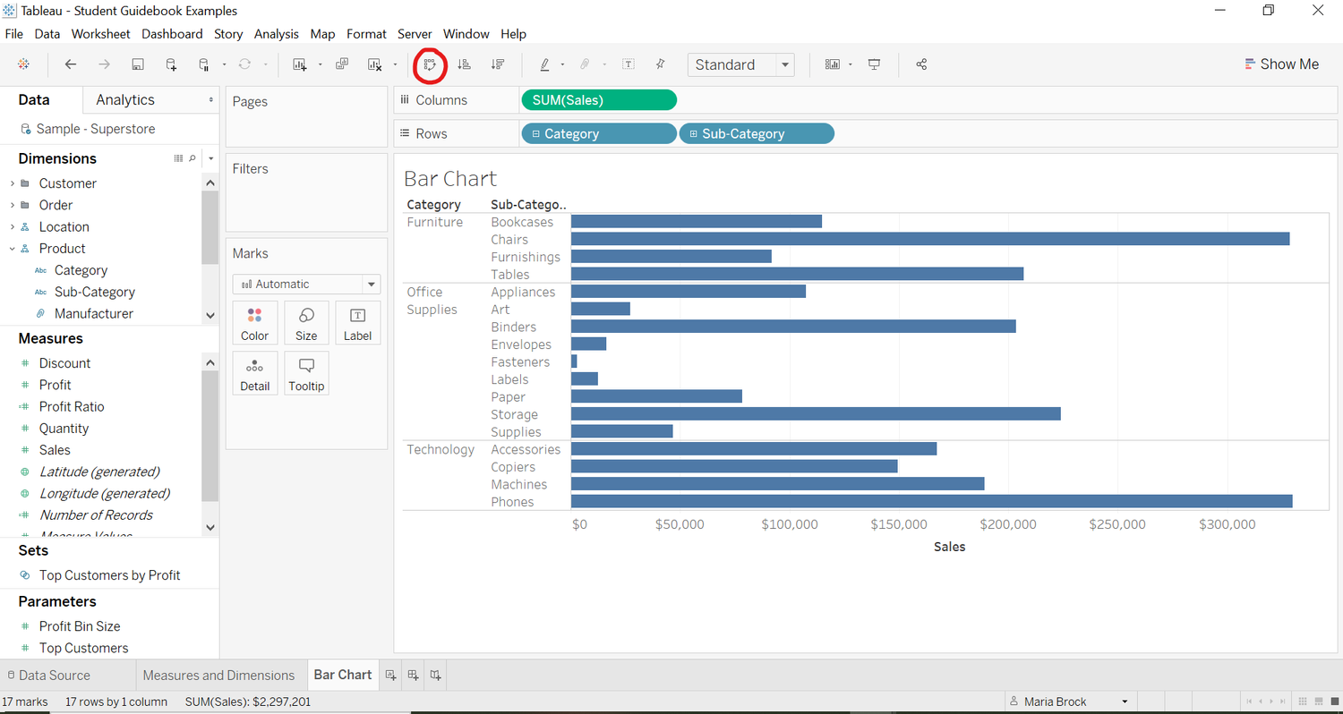The image size is (1343, 714).
Task: Click the Share workbook icon
Action: [921, 64]
